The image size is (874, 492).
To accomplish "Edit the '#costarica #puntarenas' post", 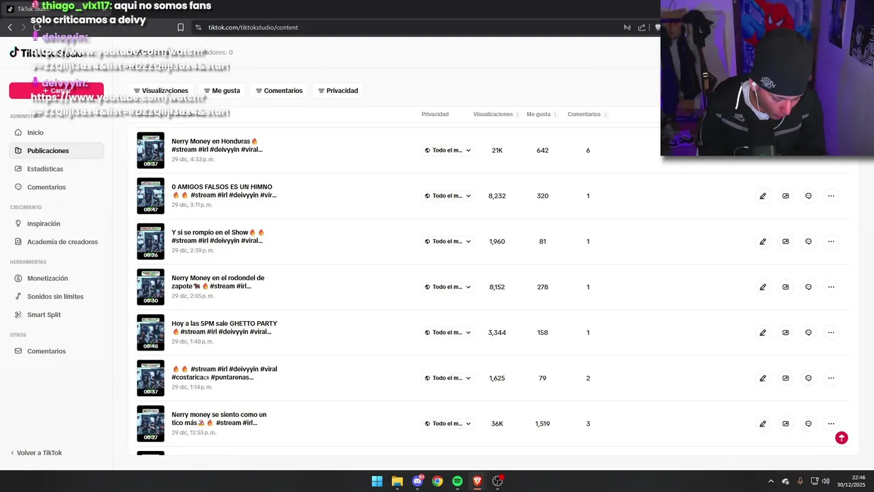I will coord(763,378).
